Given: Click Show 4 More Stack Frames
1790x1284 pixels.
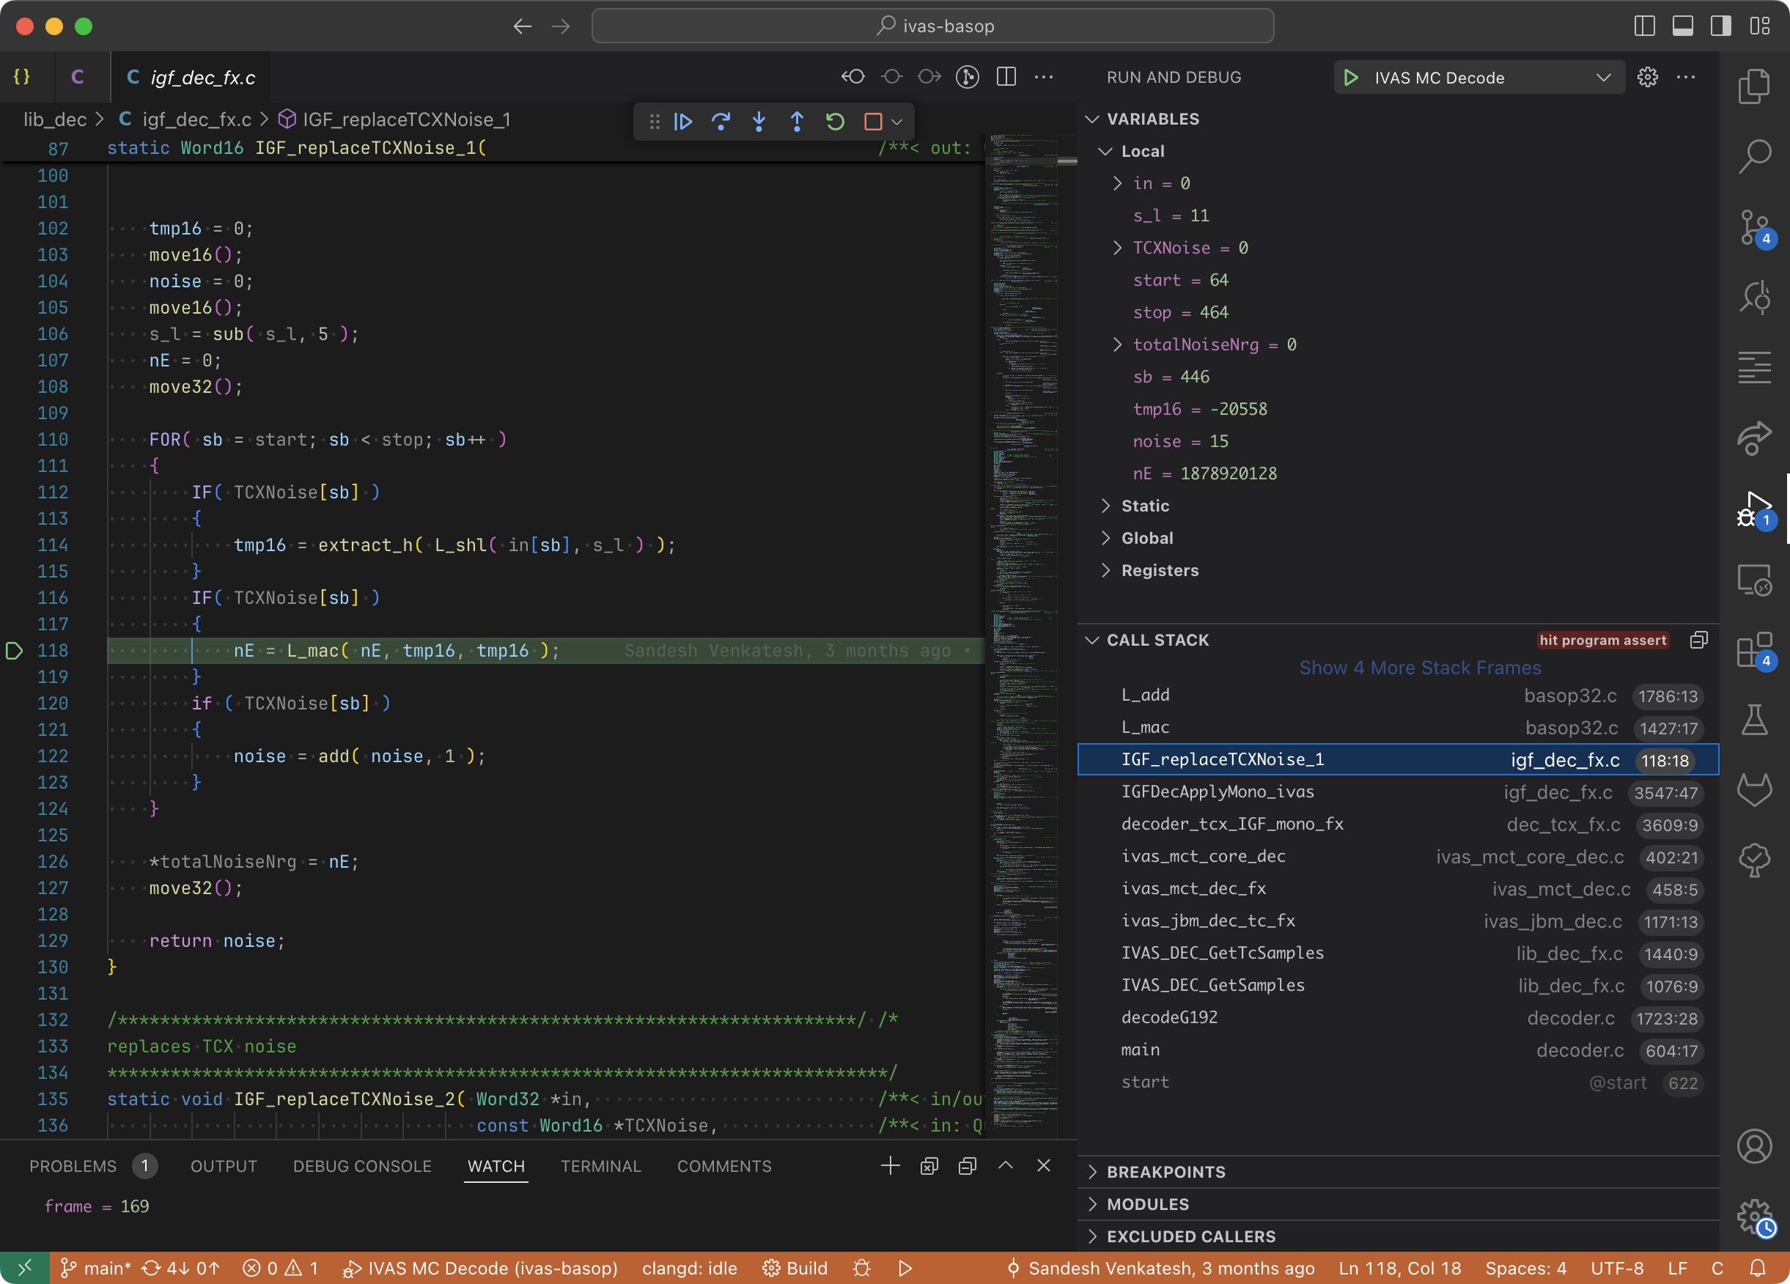Looking at the screenshot, I should (x=1419, y=668).
